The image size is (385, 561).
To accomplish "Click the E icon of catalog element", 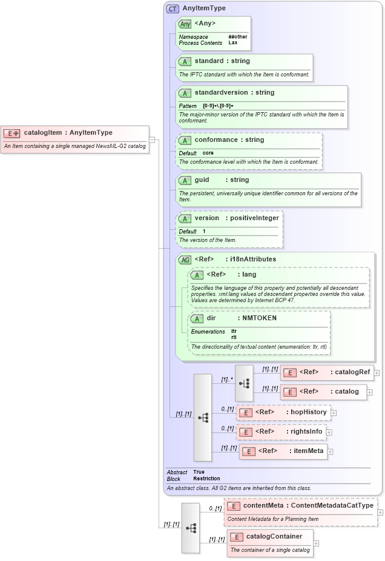I will 290,392.
